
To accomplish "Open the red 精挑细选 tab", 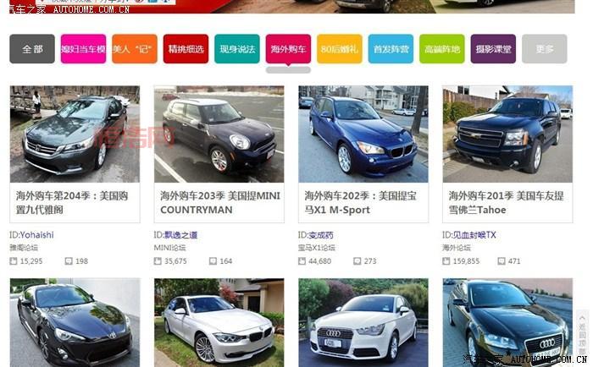I will pyautogui.click(x=186, y=49).
